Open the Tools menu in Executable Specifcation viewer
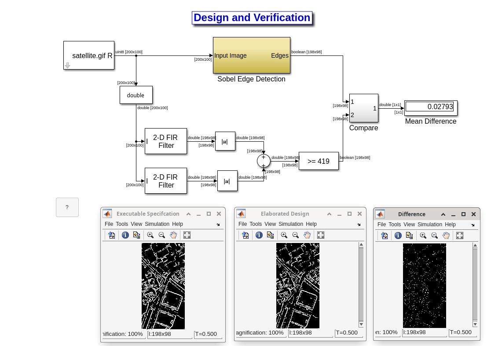 pos(122,224)
